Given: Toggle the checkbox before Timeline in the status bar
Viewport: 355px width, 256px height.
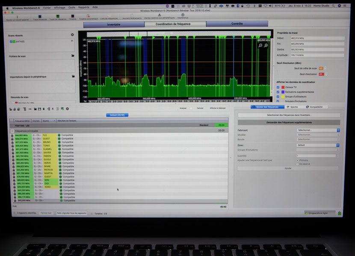Looking at the screenshot, I should (92, 213).
